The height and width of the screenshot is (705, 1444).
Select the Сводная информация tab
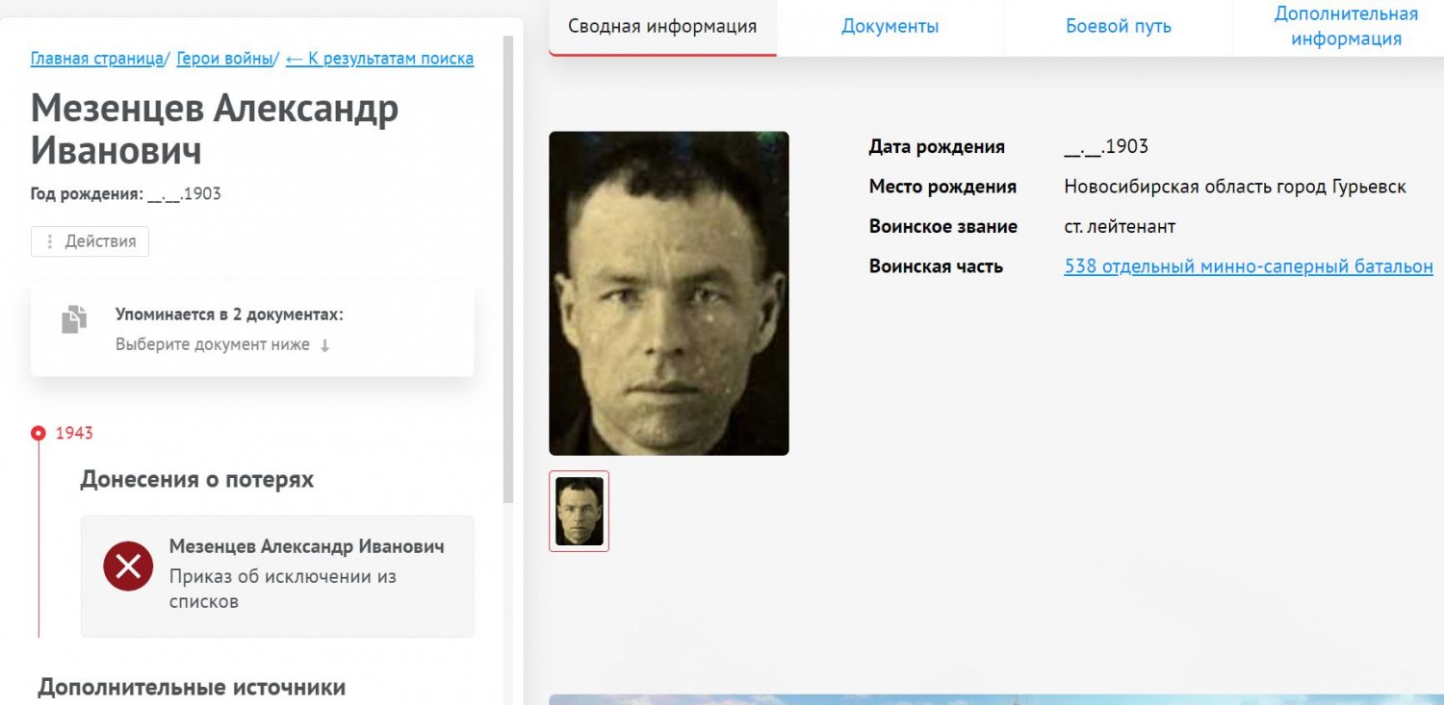click(662, 27)
